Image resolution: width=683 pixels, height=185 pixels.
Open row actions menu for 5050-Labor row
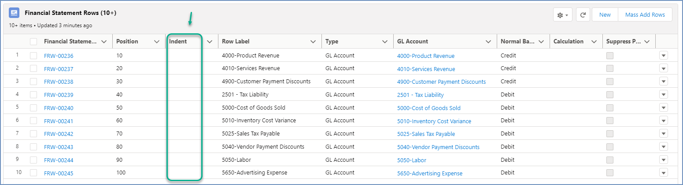click(664, 160)
